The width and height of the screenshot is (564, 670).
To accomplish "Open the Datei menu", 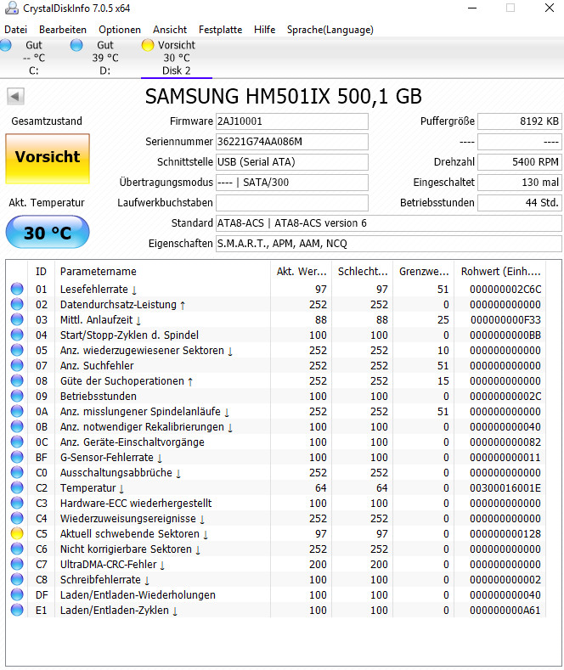I will pos(16,30).
